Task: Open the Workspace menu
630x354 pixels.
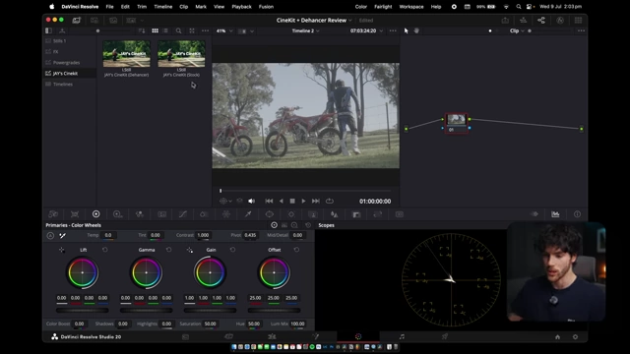Action: click(411, 7)
